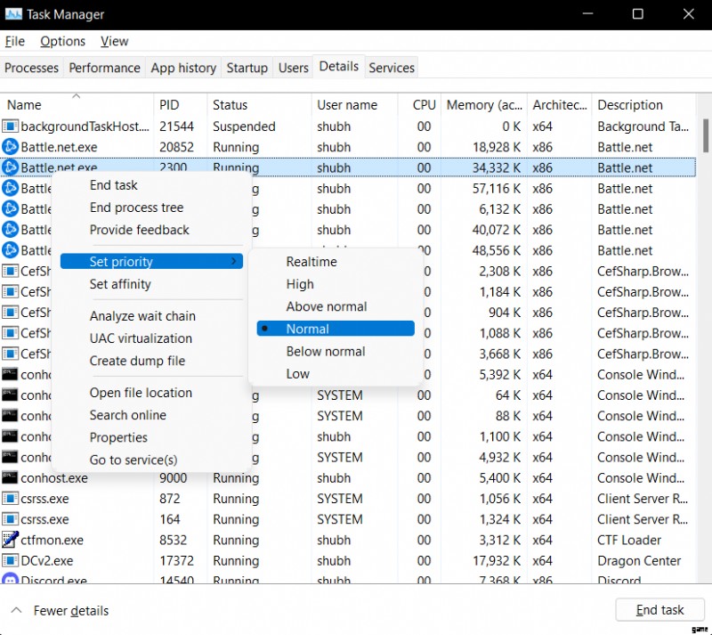Switch to the Performance tab
Image resolution: width=712 pixels, height=635 pixels.
(x=104, y=68)
